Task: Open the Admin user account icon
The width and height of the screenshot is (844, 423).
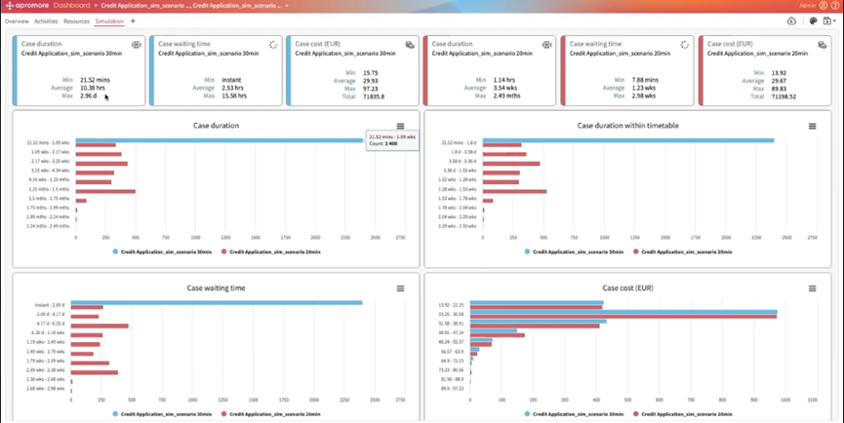Action: tap(823, 6)
